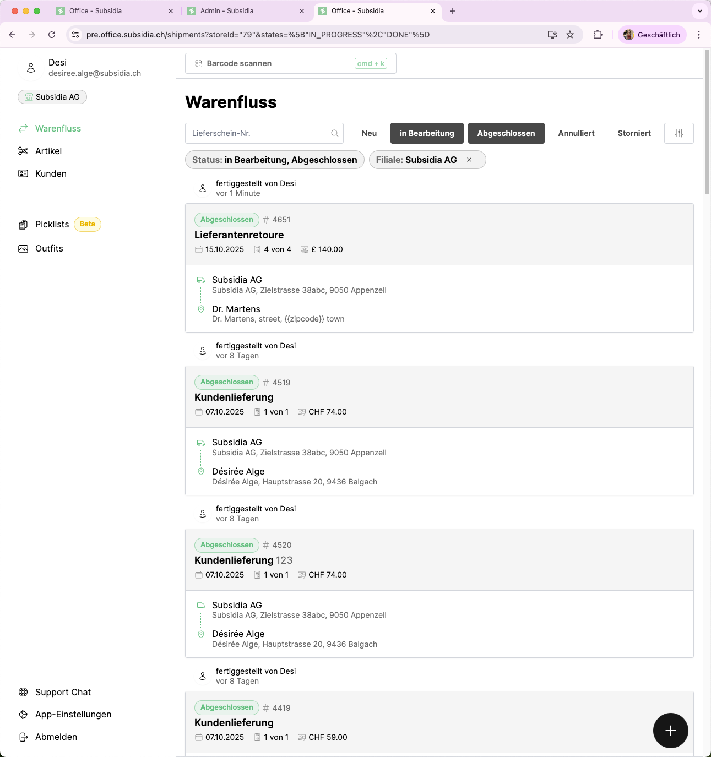Enable the 'Storniert' filter tab
Screen dimensions: 711x757
[x=634, y=133]
